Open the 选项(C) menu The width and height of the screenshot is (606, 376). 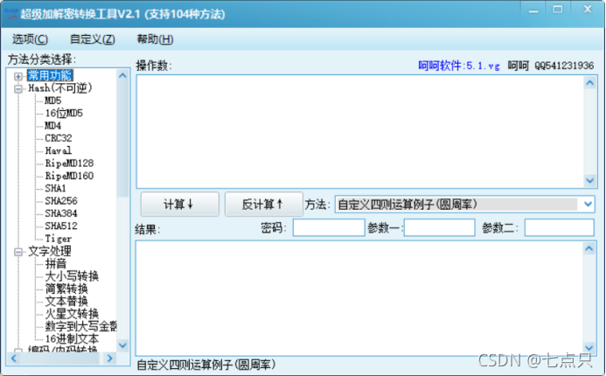(x=30, y=39)
